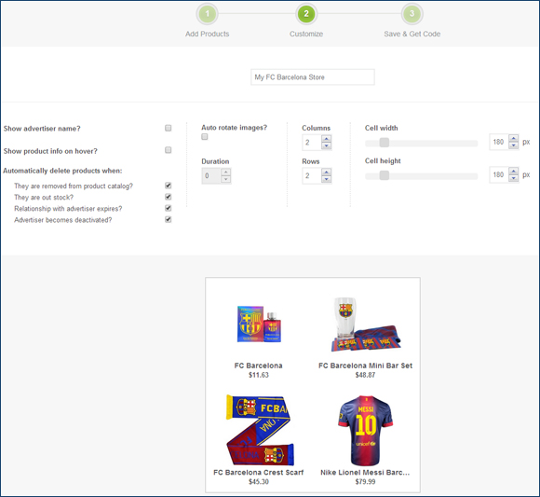This screenshot has height=497, width=540.
Task: Click the Rows number field
Action: coord(312,175)
